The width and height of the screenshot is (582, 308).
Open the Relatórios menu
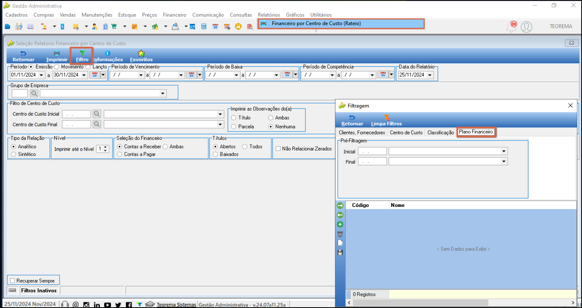pos(269,15)
